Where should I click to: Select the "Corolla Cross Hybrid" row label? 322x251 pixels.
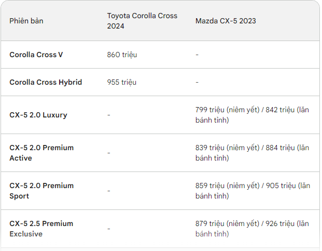tap(46, 82)
